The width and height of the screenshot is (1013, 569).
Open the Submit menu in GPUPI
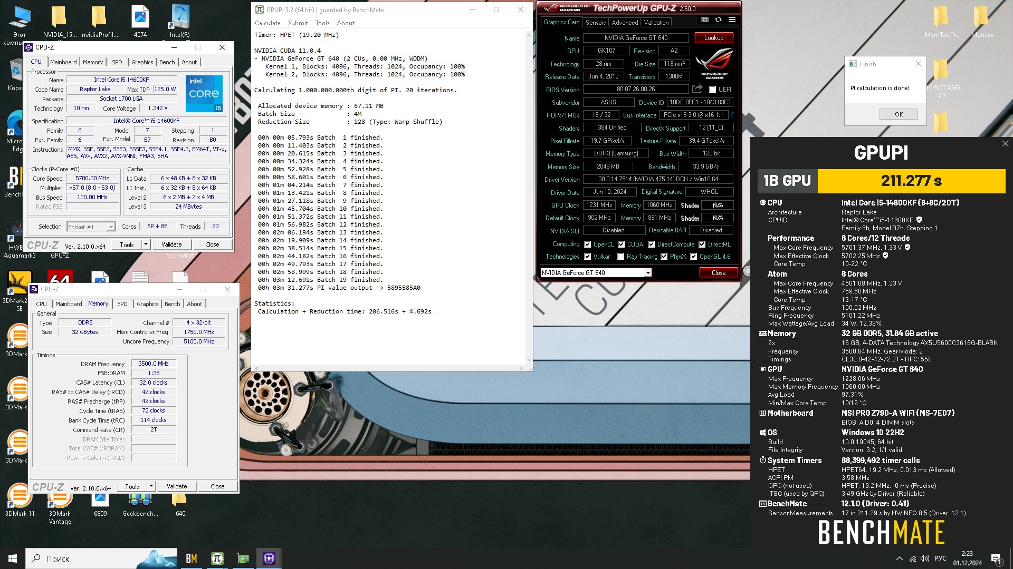tap(298, 23)
